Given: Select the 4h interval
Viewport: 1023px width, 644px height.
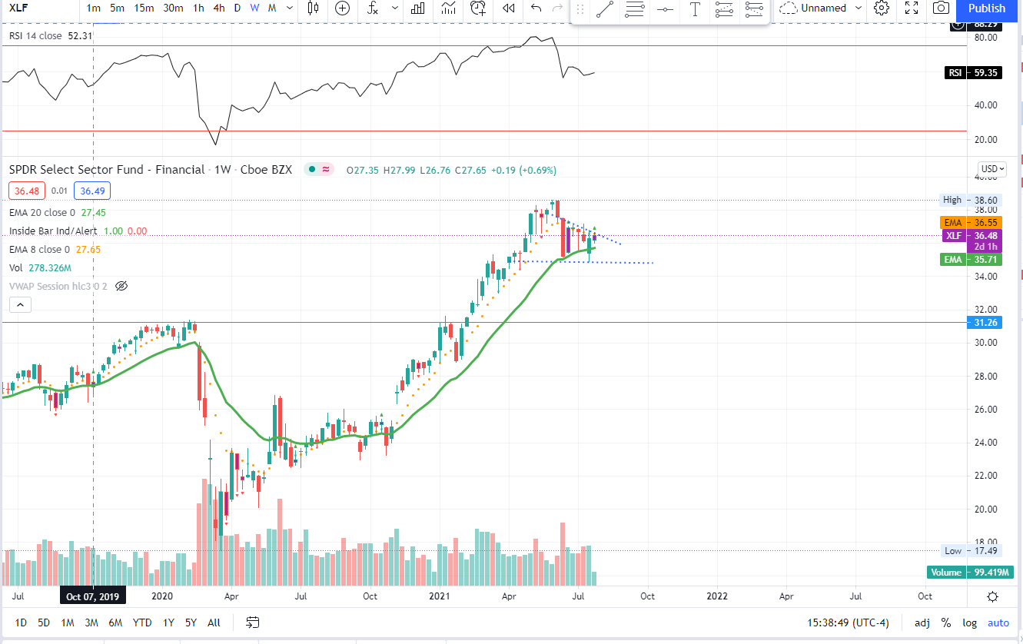Looking at the screenshot, I should point(220,8).
